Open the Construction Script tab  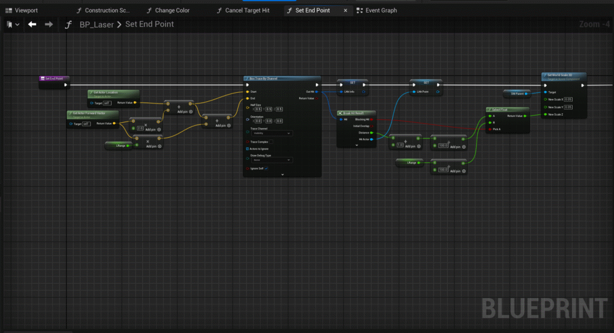click(x=103, y=11)
